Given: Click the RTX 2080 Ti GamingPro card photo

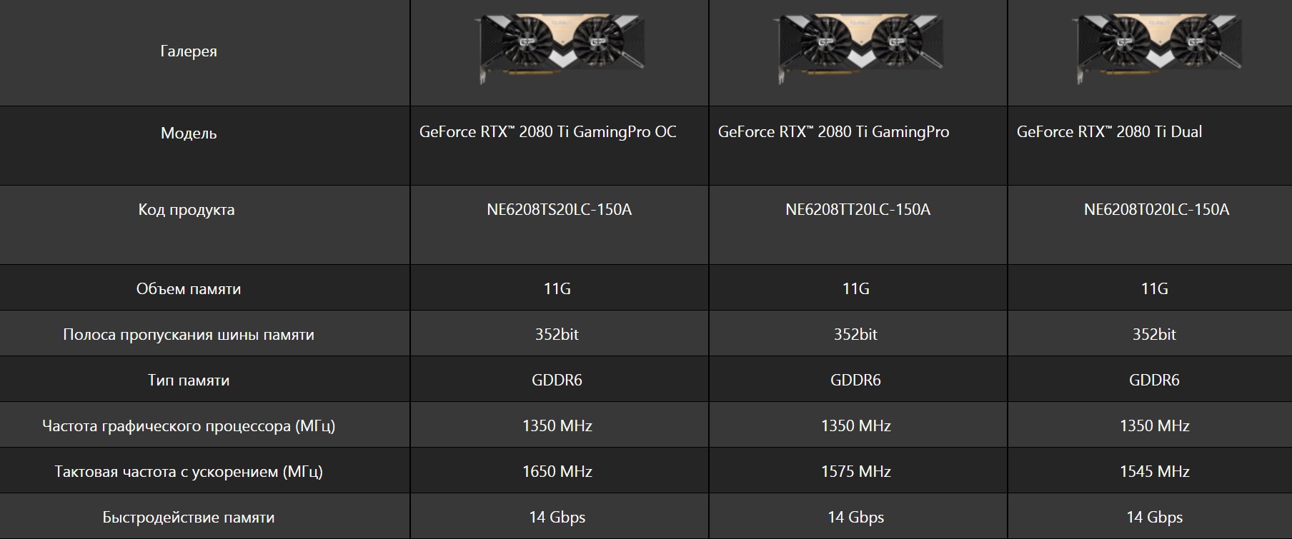Looking at the screenshot, I should 858,48.
